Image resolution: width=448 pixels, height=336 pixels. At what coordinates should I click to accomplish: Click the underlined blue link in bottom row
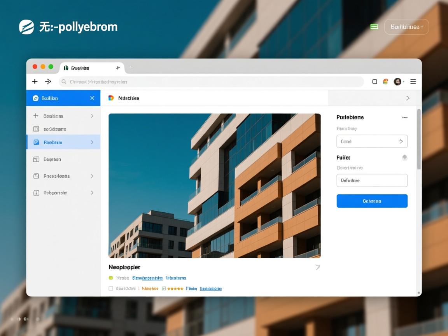[210, 289]
